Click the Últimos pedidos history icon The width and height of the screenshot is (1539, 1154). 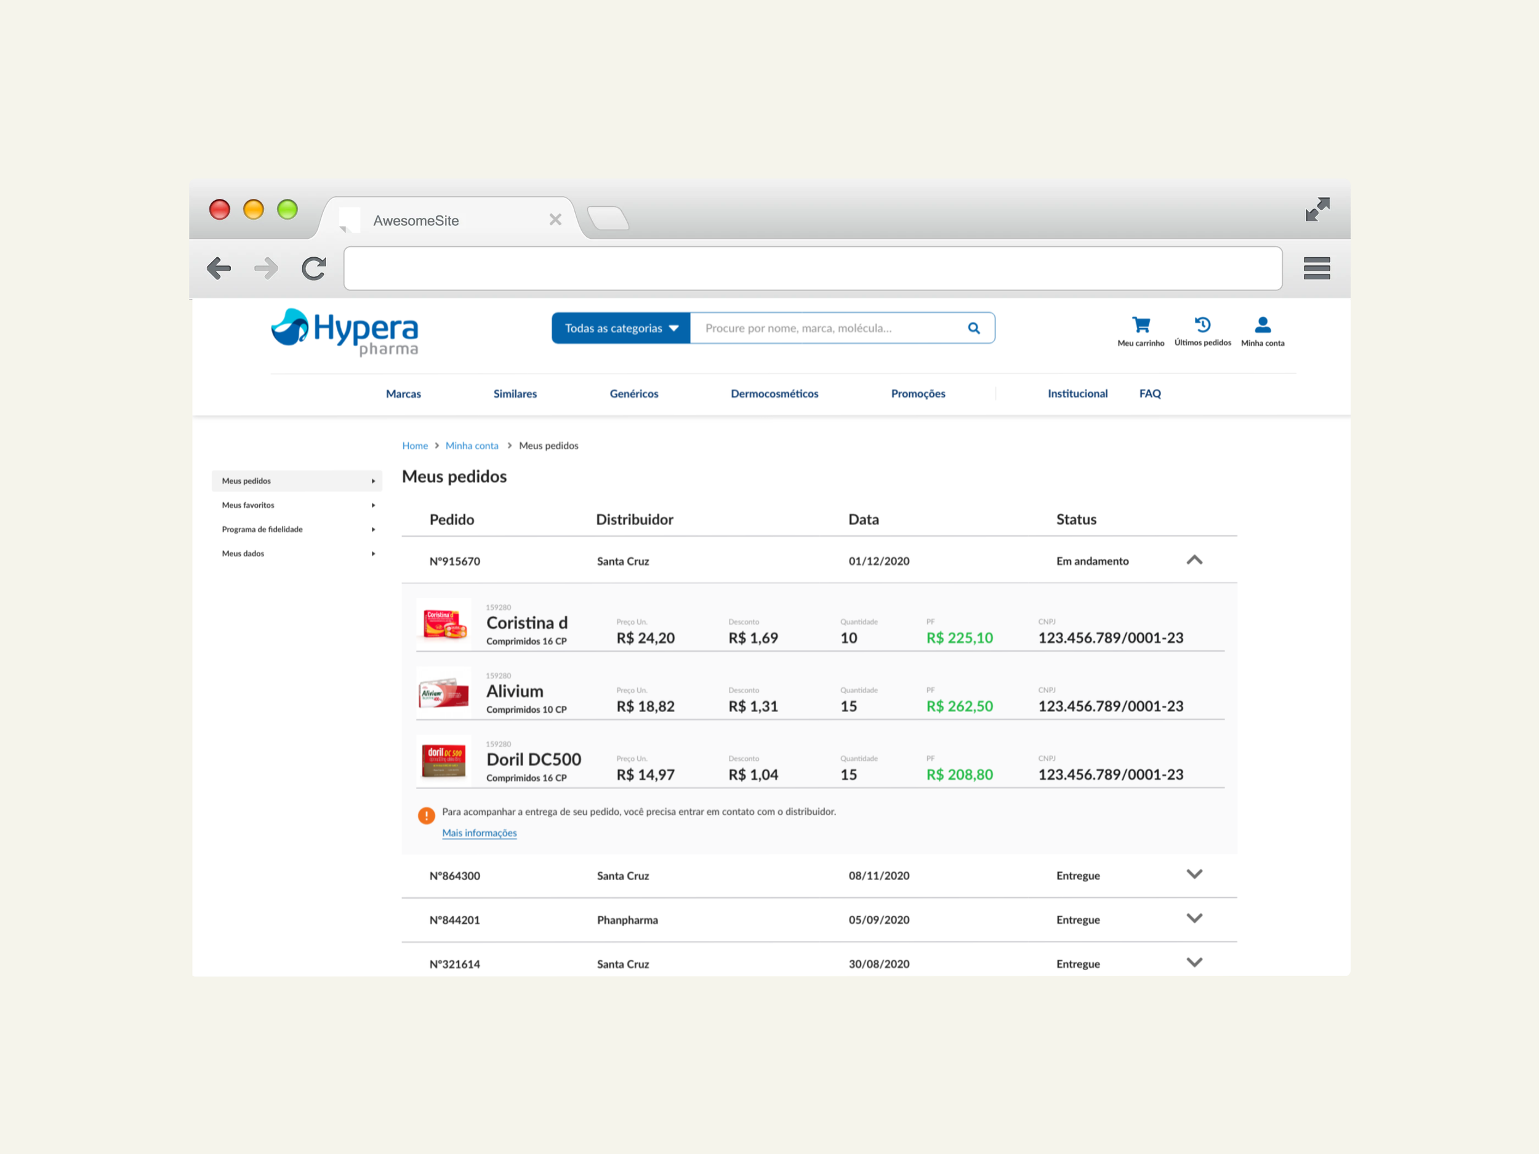pyautogui.click(x=1202, y=325)
